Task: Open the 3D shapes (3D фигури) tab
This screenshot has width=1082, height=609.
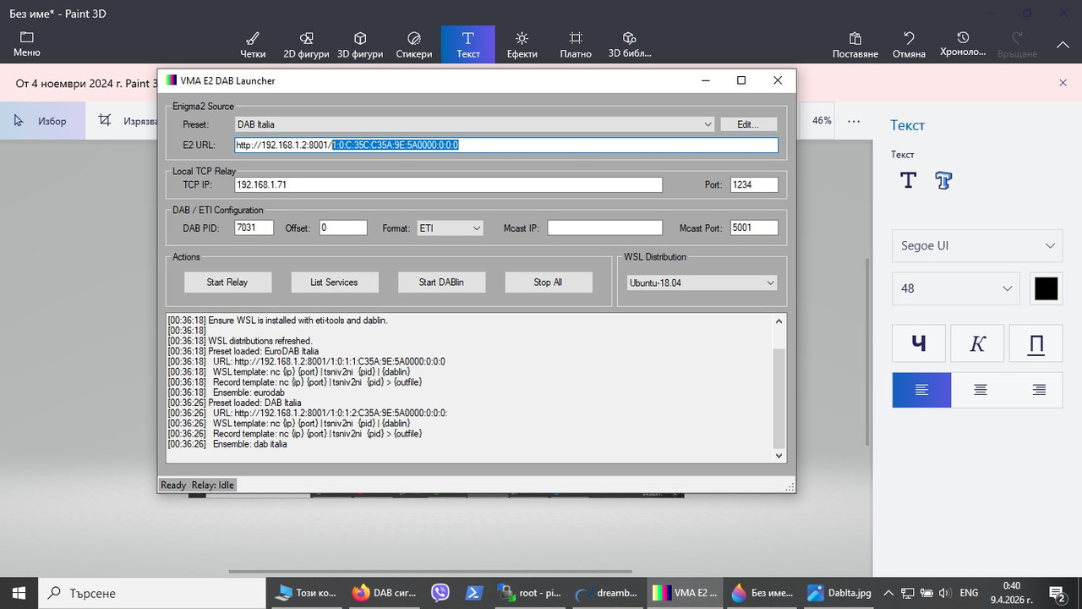Action: click(x=360, y=45)
